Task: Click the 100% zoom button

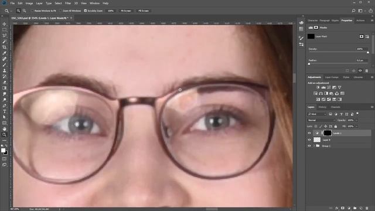Action: tap(111, 11)
